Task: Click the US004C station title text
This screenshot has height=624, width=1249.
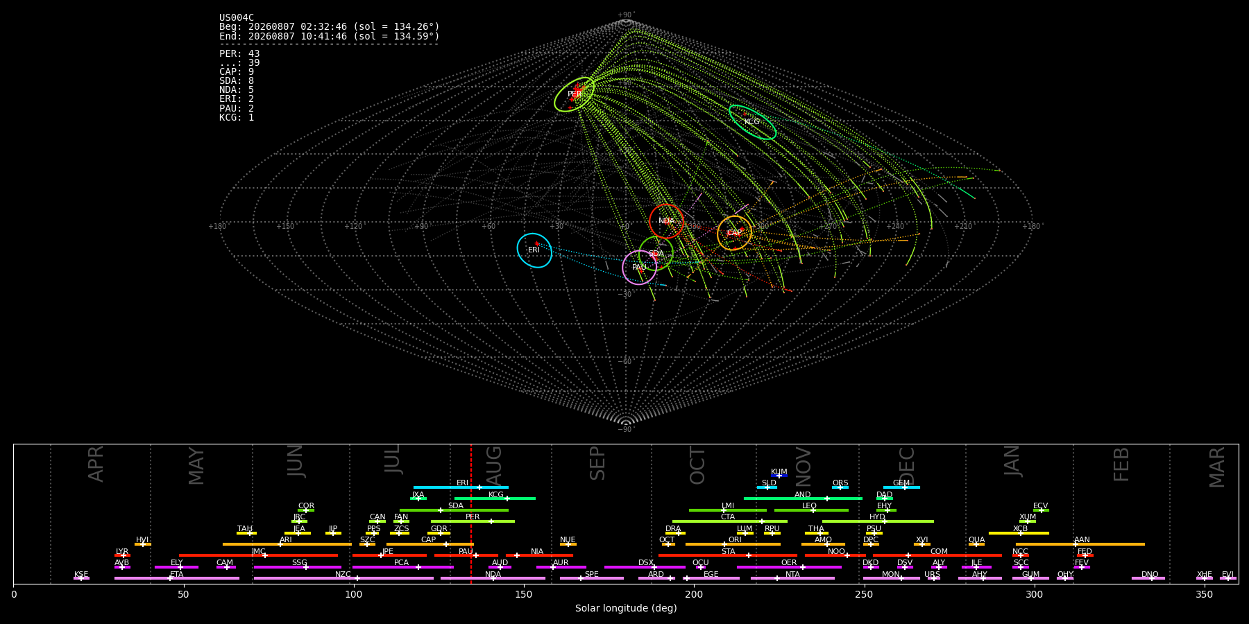Action: (x=237, y=18)
